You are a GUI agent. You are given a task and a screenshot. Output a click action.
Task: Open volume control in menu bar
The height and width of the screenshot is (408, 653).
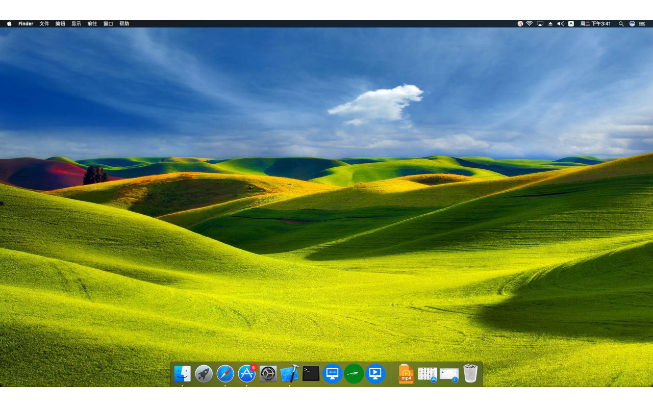tap(561, 23)
